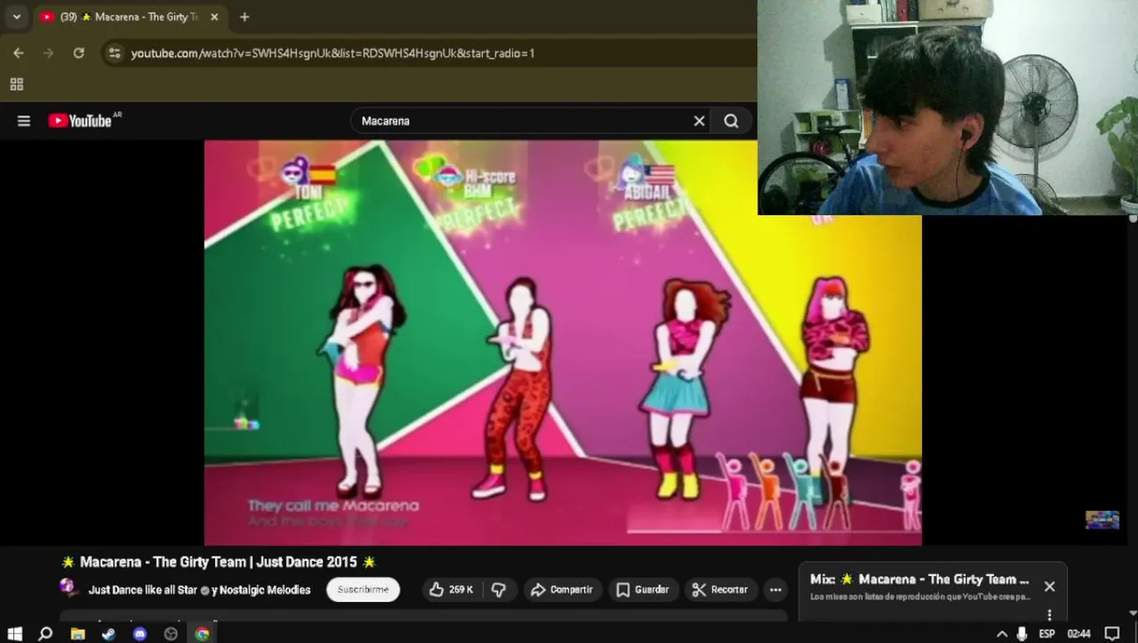This screenshot has width=1138, height=643.
Task: Open Steam from the taskbar
Action: pyautogui.click(x=109, y=633)
